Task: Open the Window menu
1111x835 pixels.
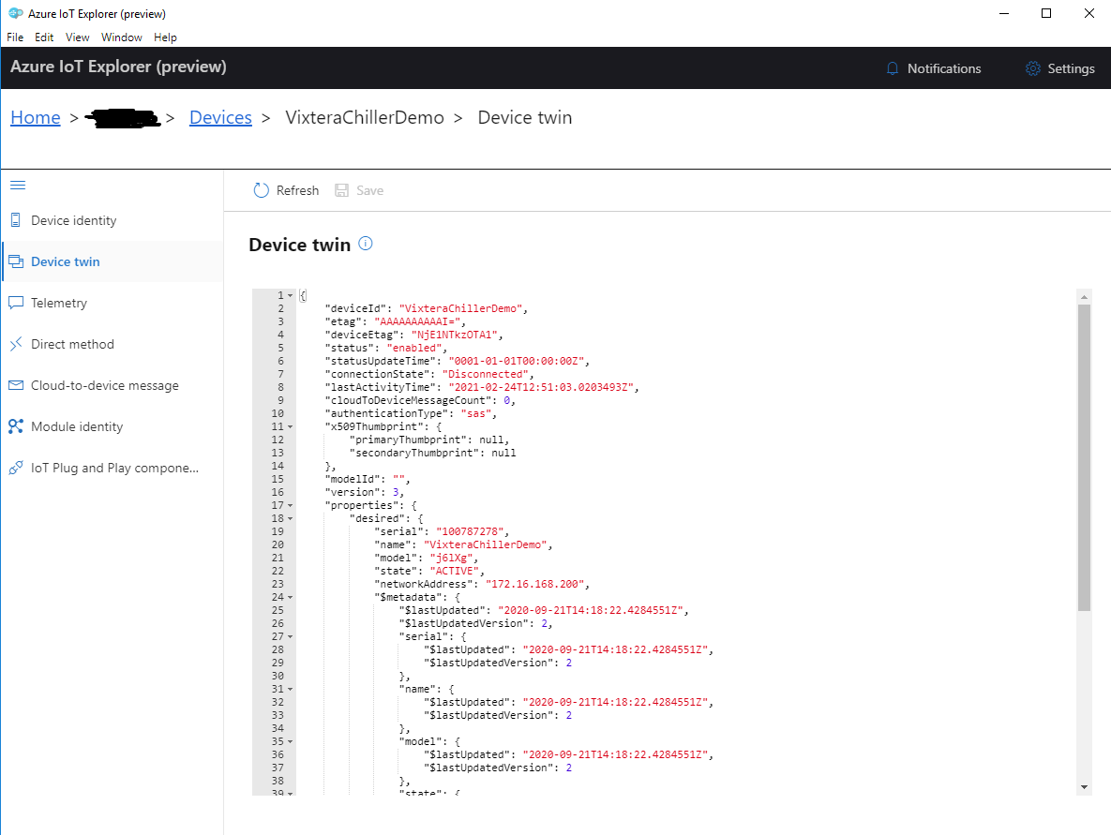Action: tap(121, 37)
